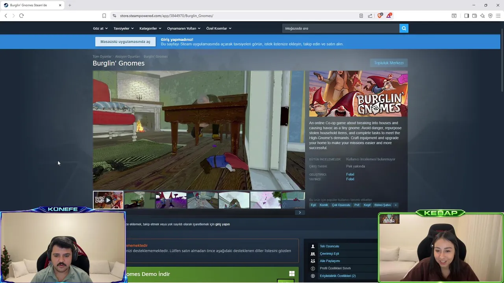Viewport: 504px width, 283px height.
Task: Click the main gameplay video preview
Action: click(x=199, y=130)
